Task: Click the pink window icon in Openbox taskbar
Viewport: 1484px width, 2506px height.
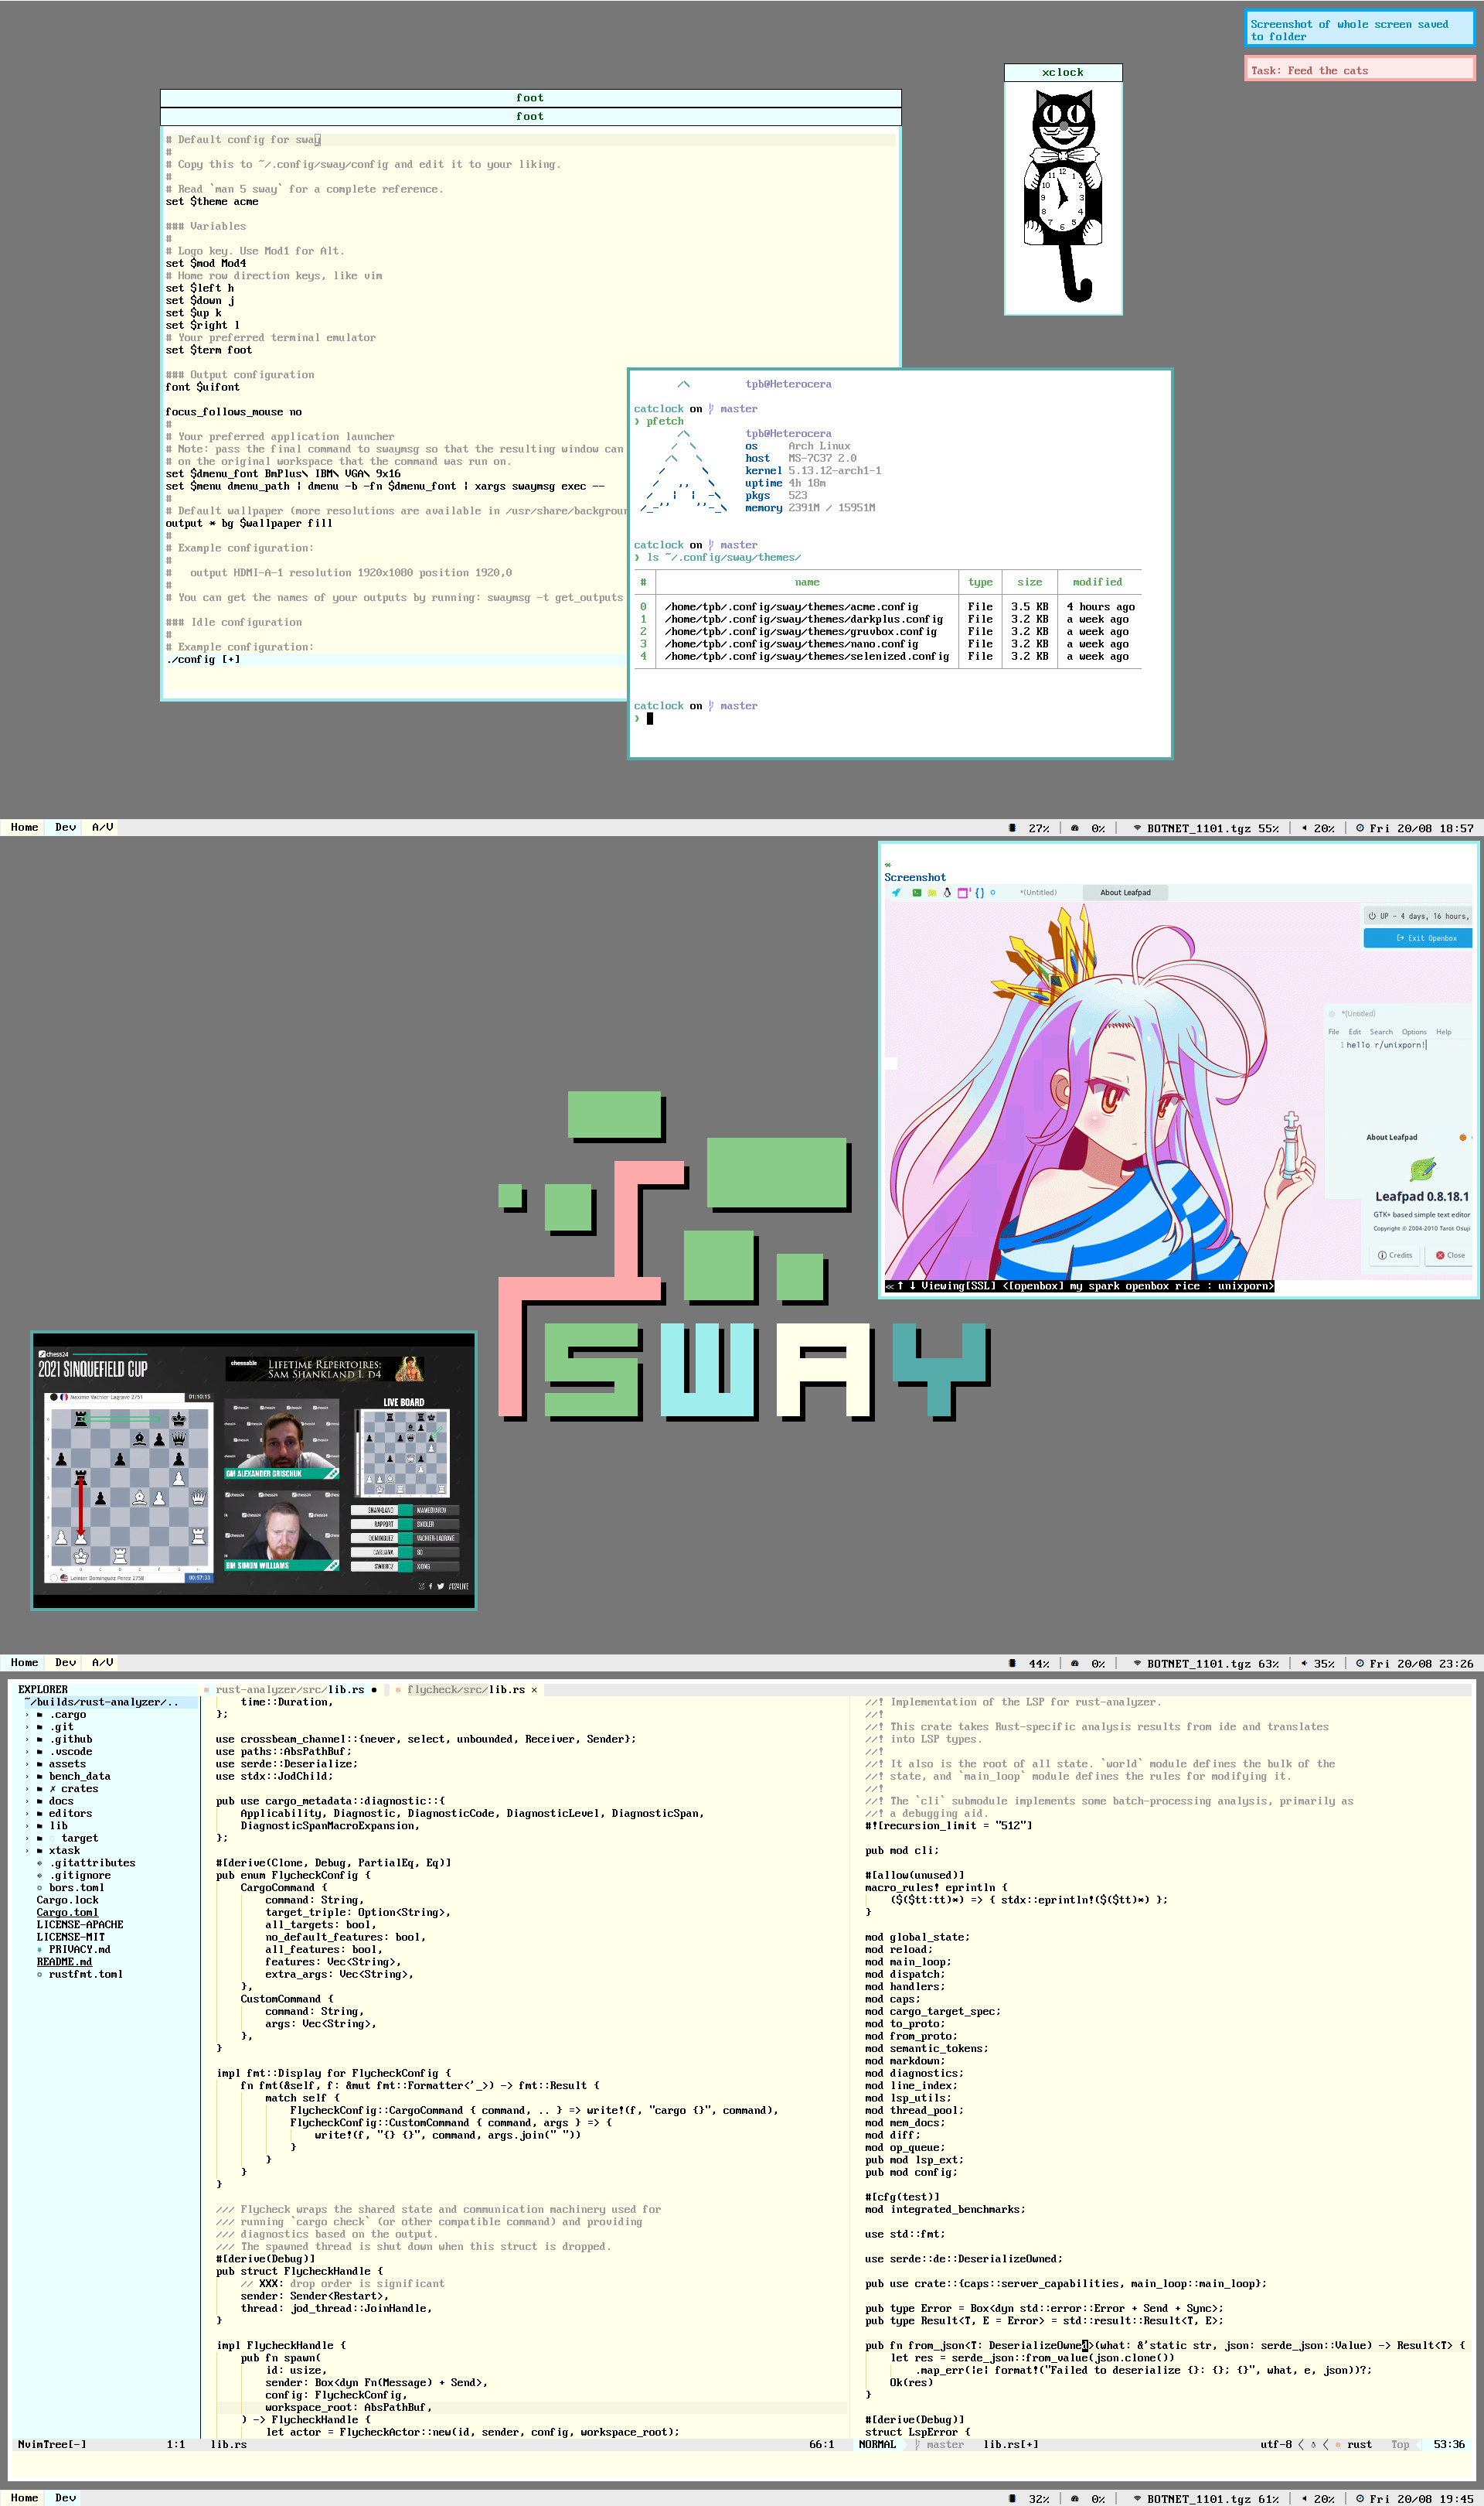Action: click(963, 893)
